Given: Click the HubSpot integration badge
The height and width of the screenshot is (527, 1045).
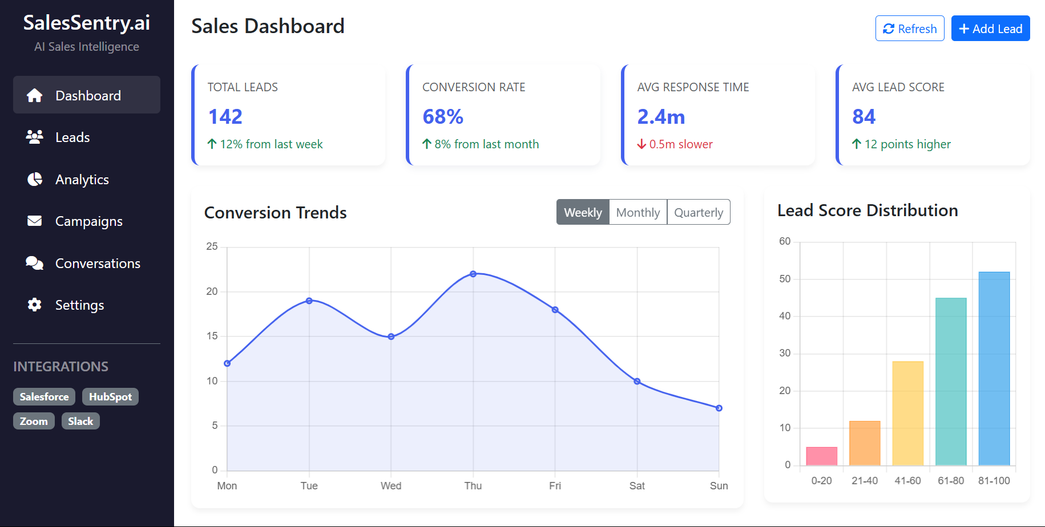Looking at the screenshot, I should click(110, 396).
